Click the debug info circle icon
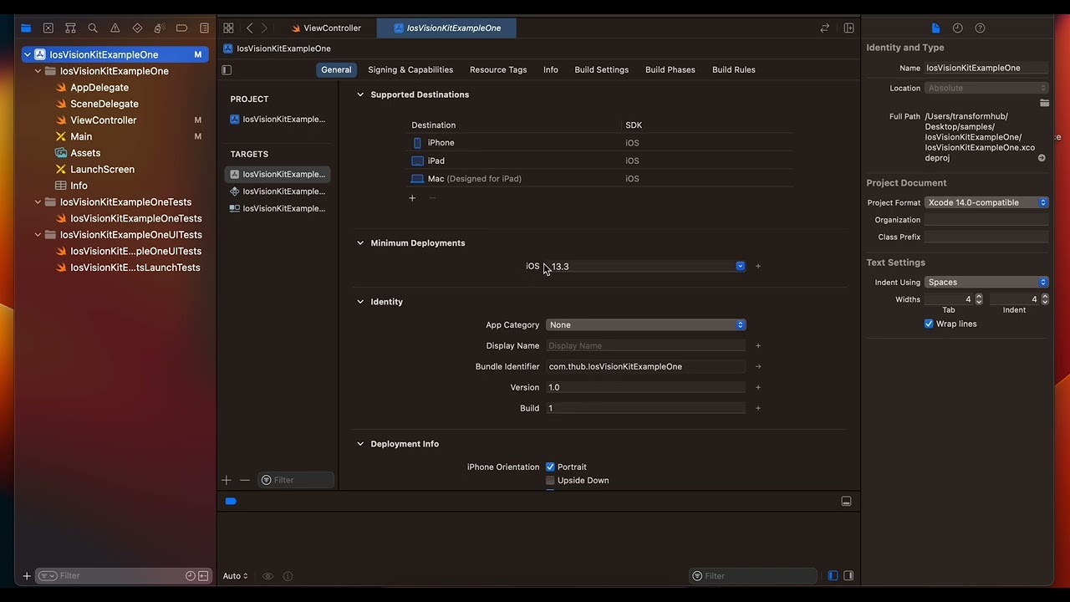1070x602 pixels. pos(288,576)
